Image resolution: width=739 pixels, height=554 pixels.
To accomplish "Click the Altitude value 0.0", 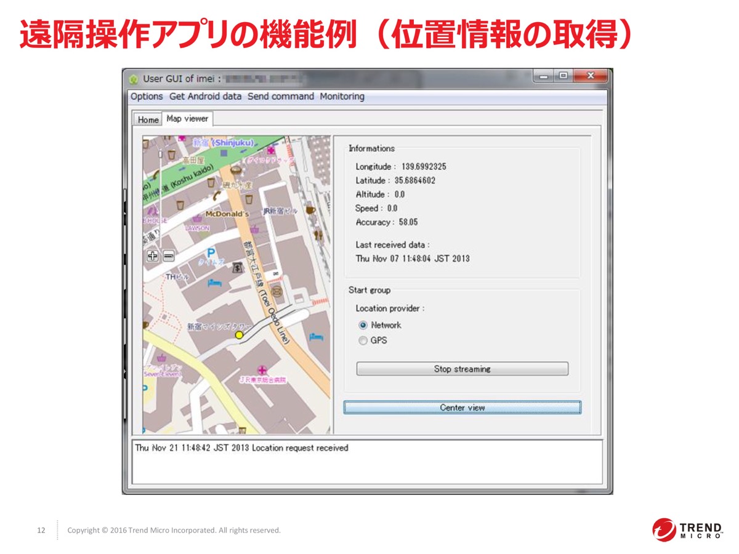I will pyautogui.click(x=400, y=195).
